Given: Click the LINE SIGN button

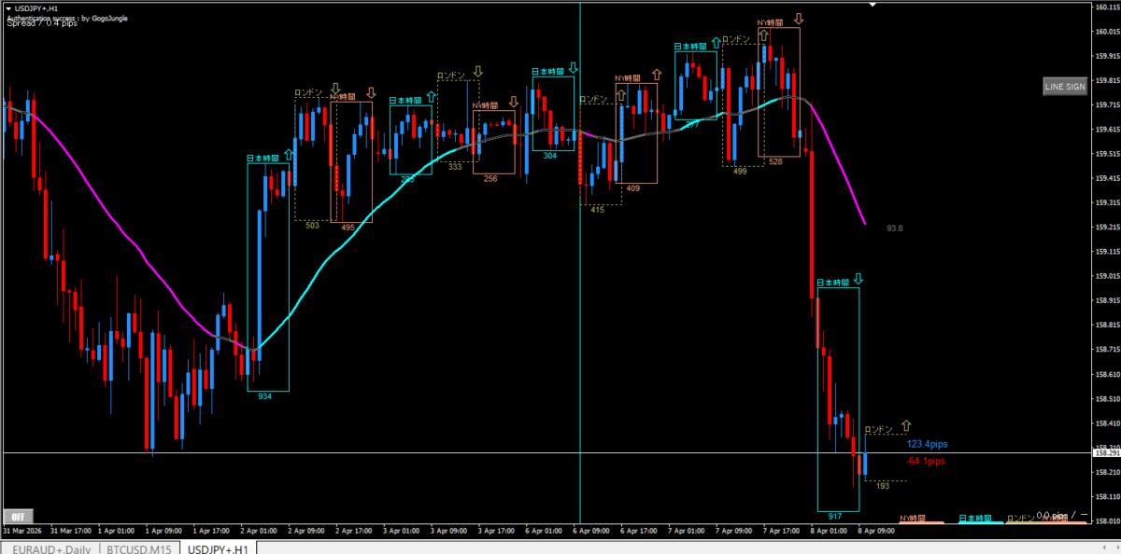Looking at the screenshot, I should tap(1064, 87).
